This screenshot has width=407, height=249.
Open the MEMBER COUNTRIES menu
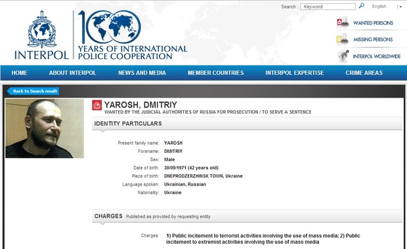pos(216,73)
